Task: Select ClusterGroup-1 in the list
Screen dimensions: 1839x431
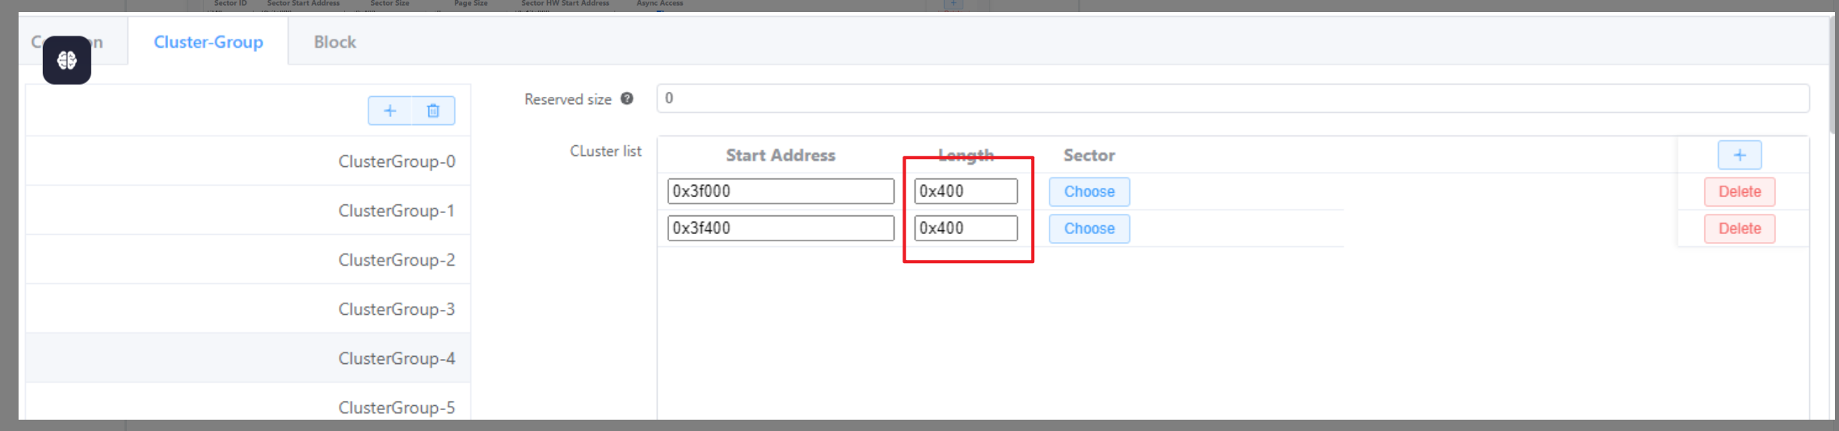Action: pos(396,211)
